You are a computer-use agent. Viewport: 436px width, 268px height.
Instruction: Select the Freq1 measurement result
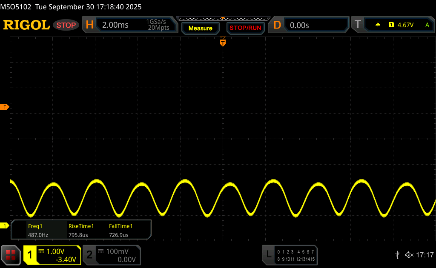pos(38,231)
